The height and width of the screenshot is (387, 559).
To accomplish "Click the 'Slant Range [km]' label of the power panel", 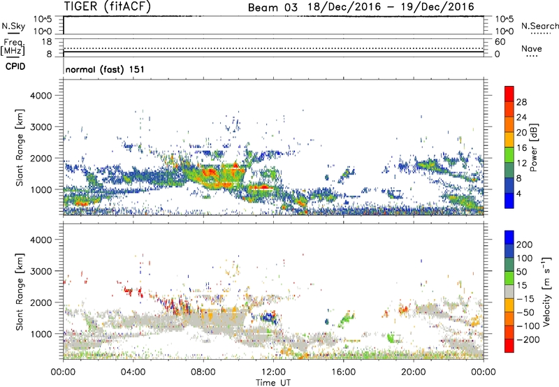I will (20, 147).
